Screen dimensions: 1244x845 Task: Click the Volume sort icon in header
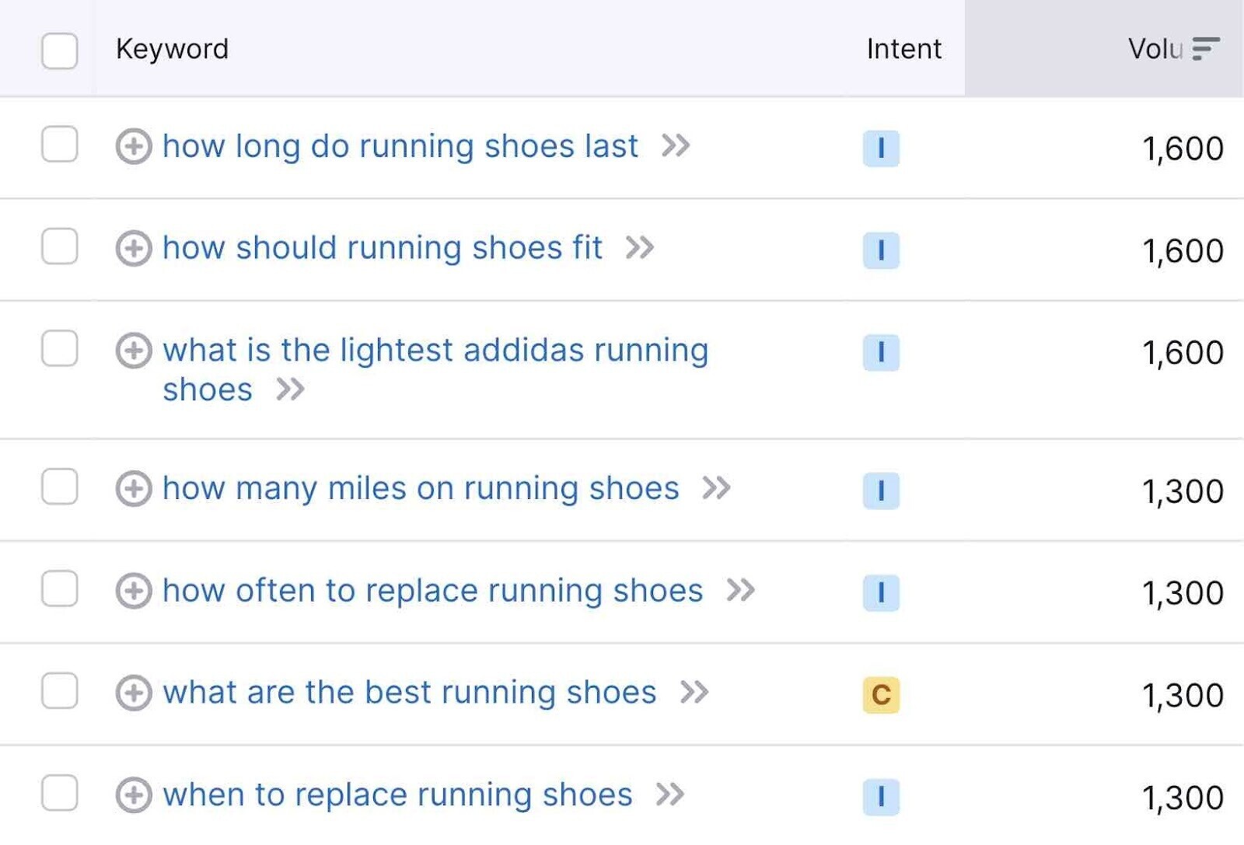click(x=1205, y=49)
